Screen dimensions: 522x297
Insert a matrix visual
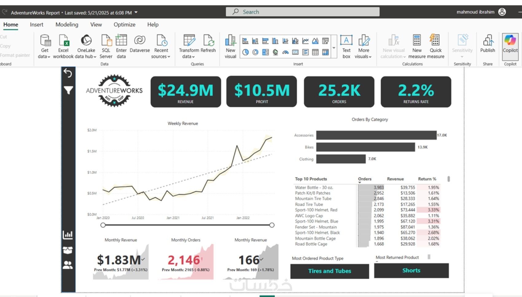[x=325, y=52]
